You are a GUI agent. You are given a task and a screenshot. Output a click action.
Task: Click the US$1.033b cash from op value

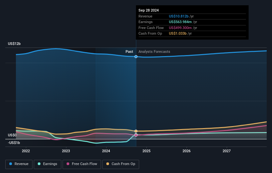(x=178, y=34)
